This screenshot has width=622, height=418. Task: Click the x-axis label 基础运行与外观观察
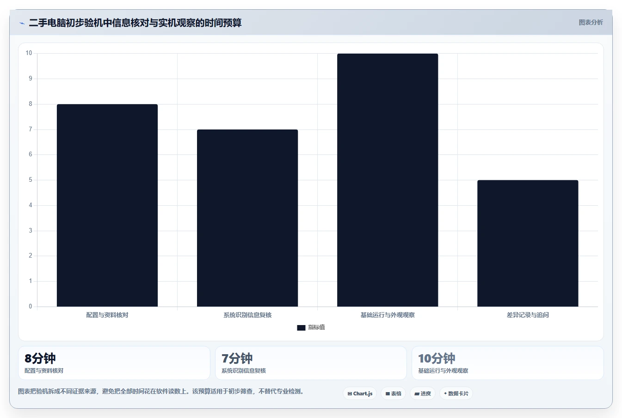388,315
